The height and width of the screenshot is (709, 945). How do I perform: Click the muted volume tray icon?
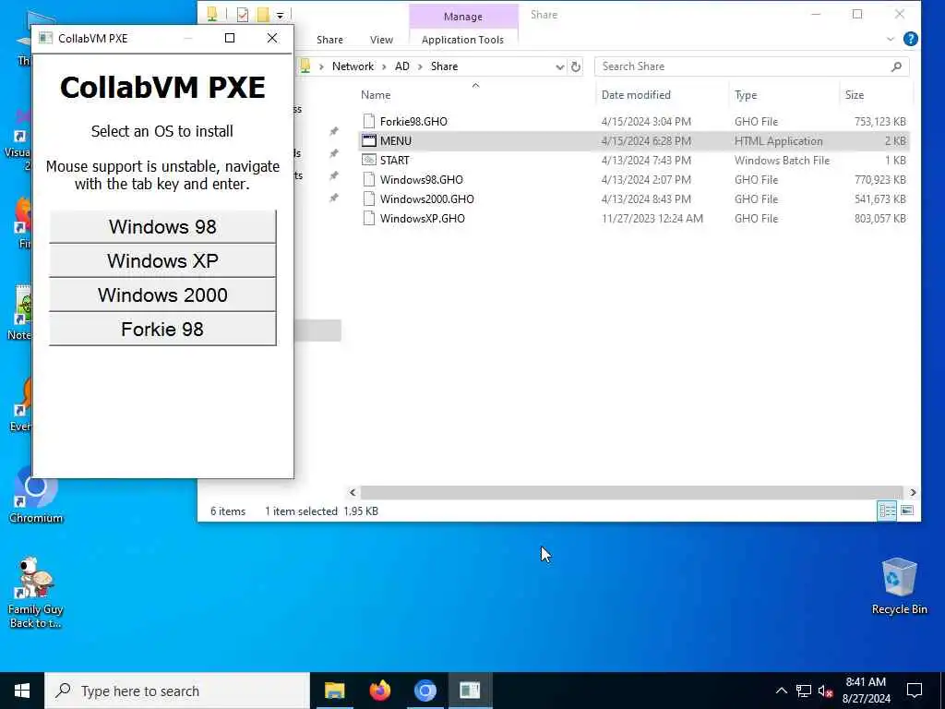click(x=826, y=691)
